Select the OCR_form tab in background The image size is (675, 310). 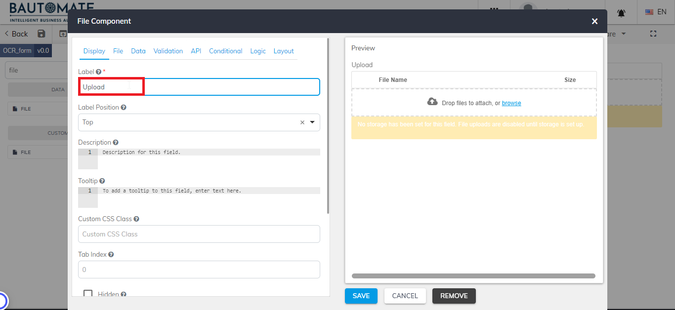[x=17, y=50]
